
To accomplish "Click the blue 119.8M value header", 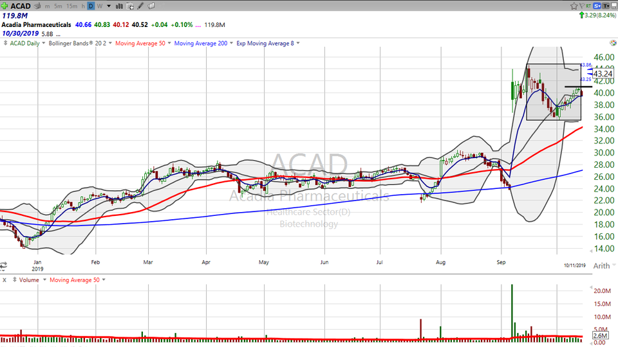I will (15, 15).
